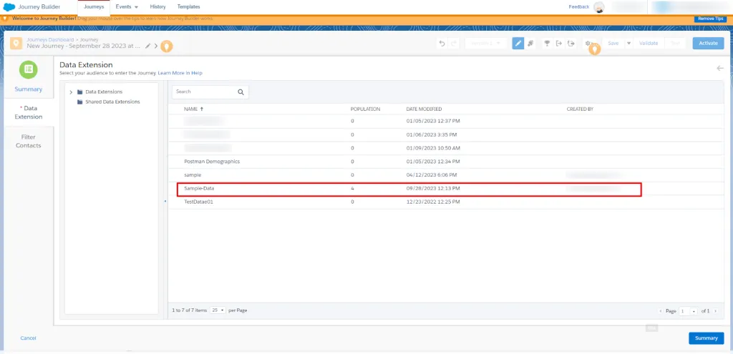Click the last toolbar icon before the gear
Viewport: 733px width, 354px height.
(571, 44)
